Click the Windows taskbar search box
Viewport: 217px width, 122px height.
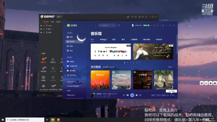click(25, 120)
